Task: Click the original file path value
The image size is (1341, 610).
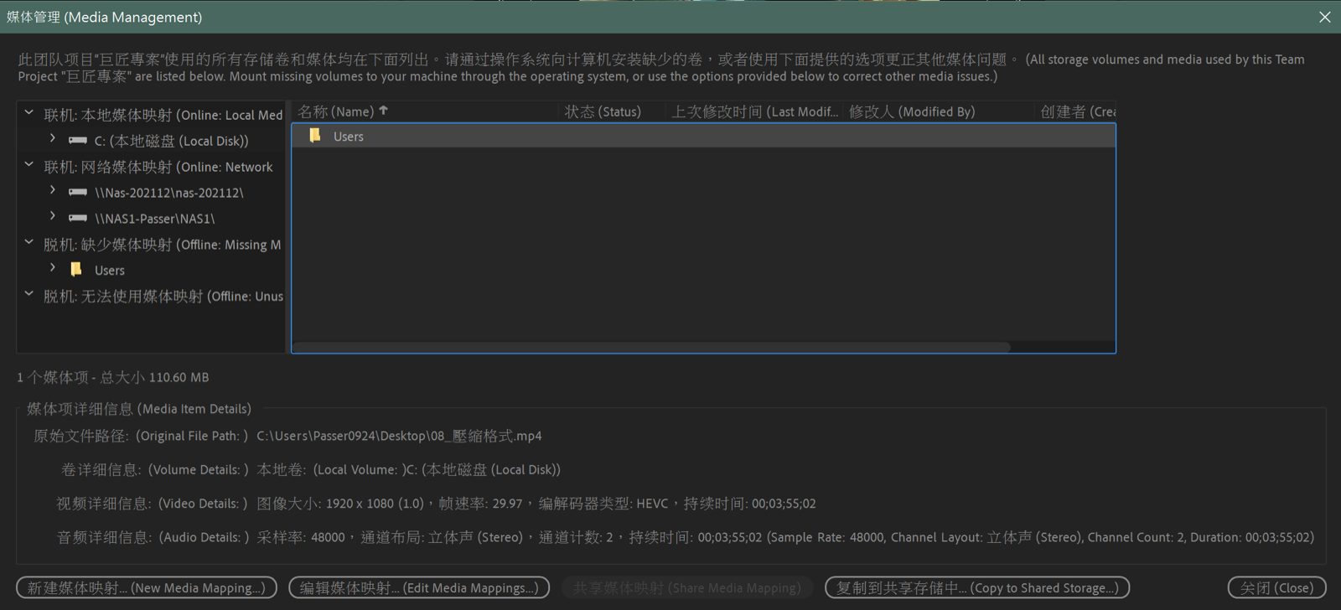Action: click(x=399, y=436)
